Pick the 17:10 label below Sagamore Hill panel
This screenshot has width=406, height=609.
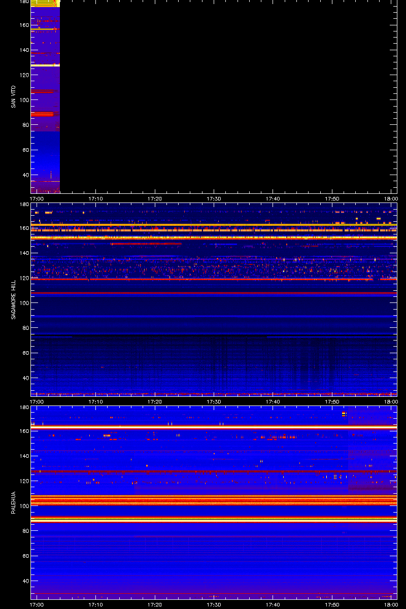pos(96,402)
